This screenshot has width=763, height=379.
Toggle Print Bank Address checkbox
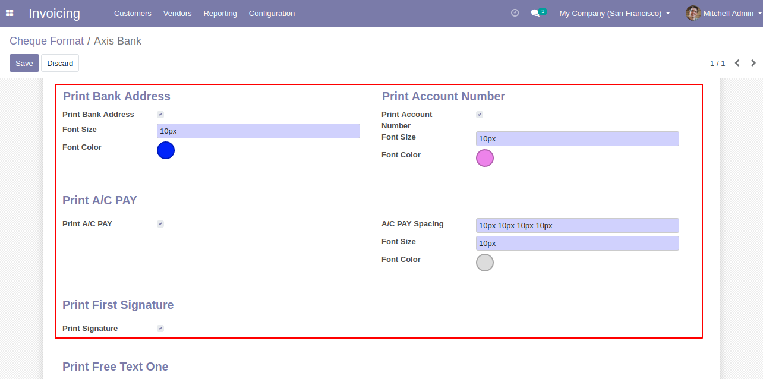click(160, 115)
